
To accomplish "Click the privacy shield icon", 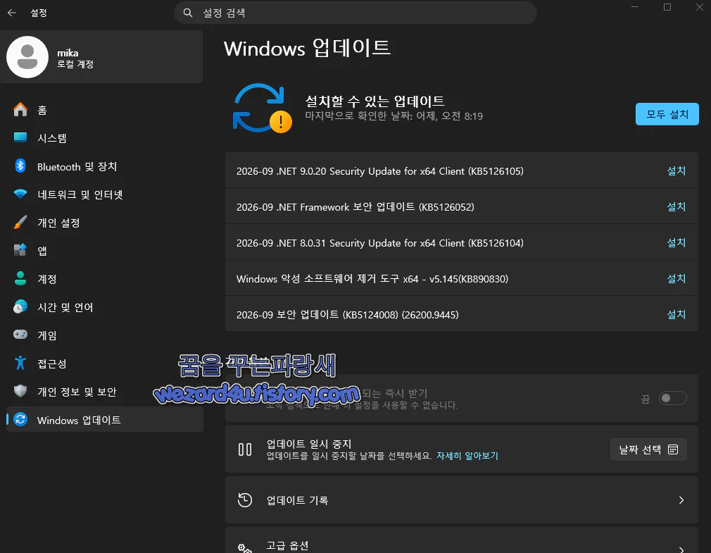I will tap(20, 391).
